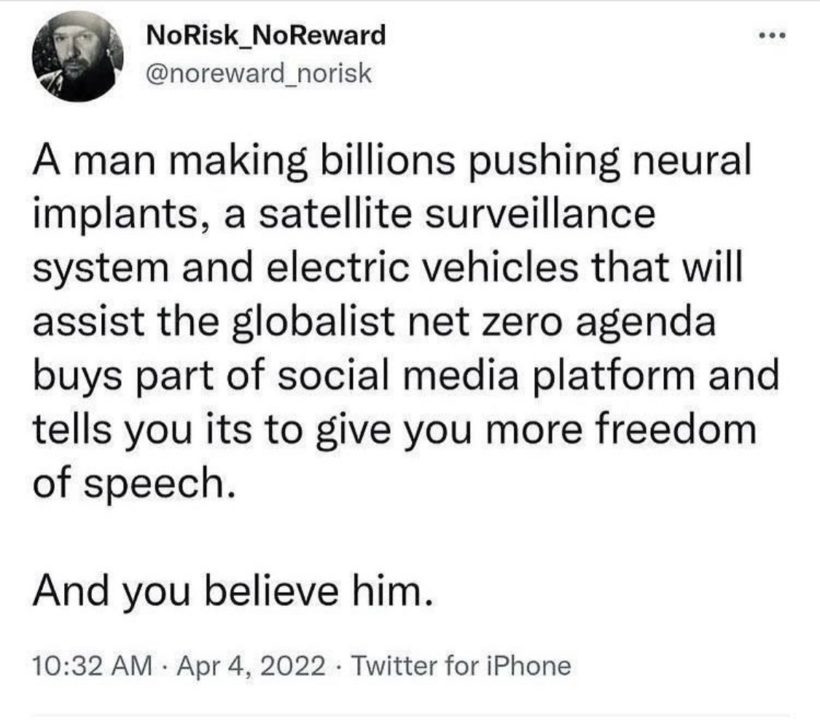Open the Twitter for iPhone source link
This screenshot has height=724, width=820.
(x=461, y=665)
